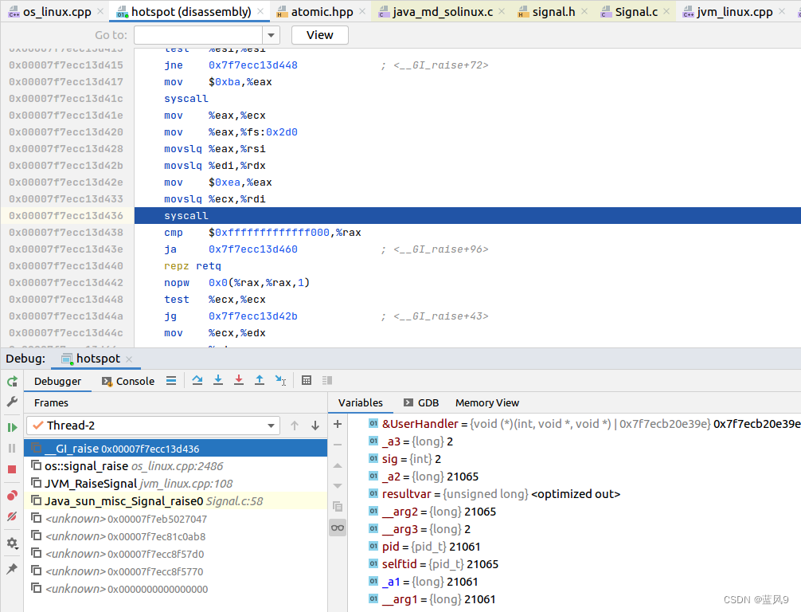Image resolution: width=801 pixels, height=612 pixels.
Task: Switch to GDB tab
Action: pyautogui.click(x=421, y=403)
